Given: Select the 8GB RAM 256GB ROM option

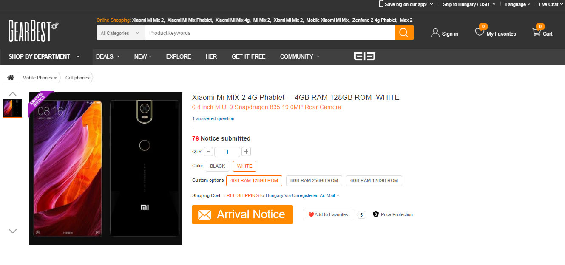Looking at the screenshot, I should click(314, 180).
